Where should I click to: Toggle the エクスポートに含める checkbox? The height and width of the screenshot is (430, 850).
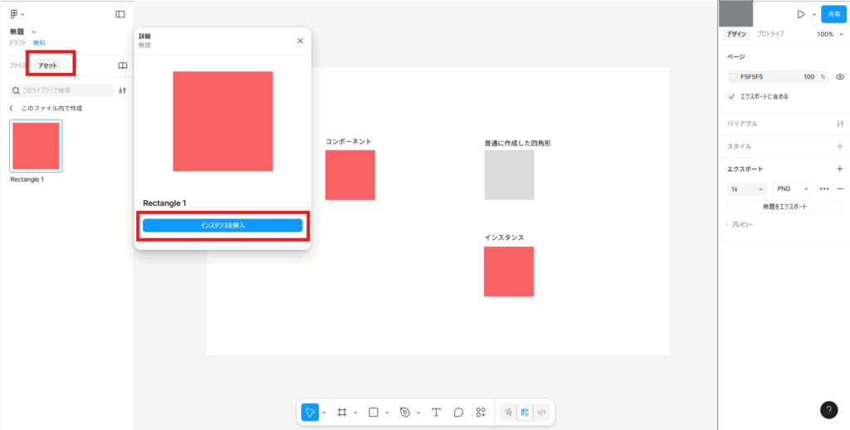tap(731, 96)
